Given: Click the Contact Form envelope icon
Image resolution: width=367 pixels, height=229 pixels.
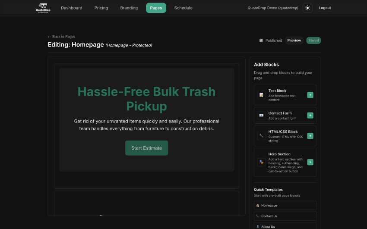Looking at the screenshot, I should click(261, 116).
